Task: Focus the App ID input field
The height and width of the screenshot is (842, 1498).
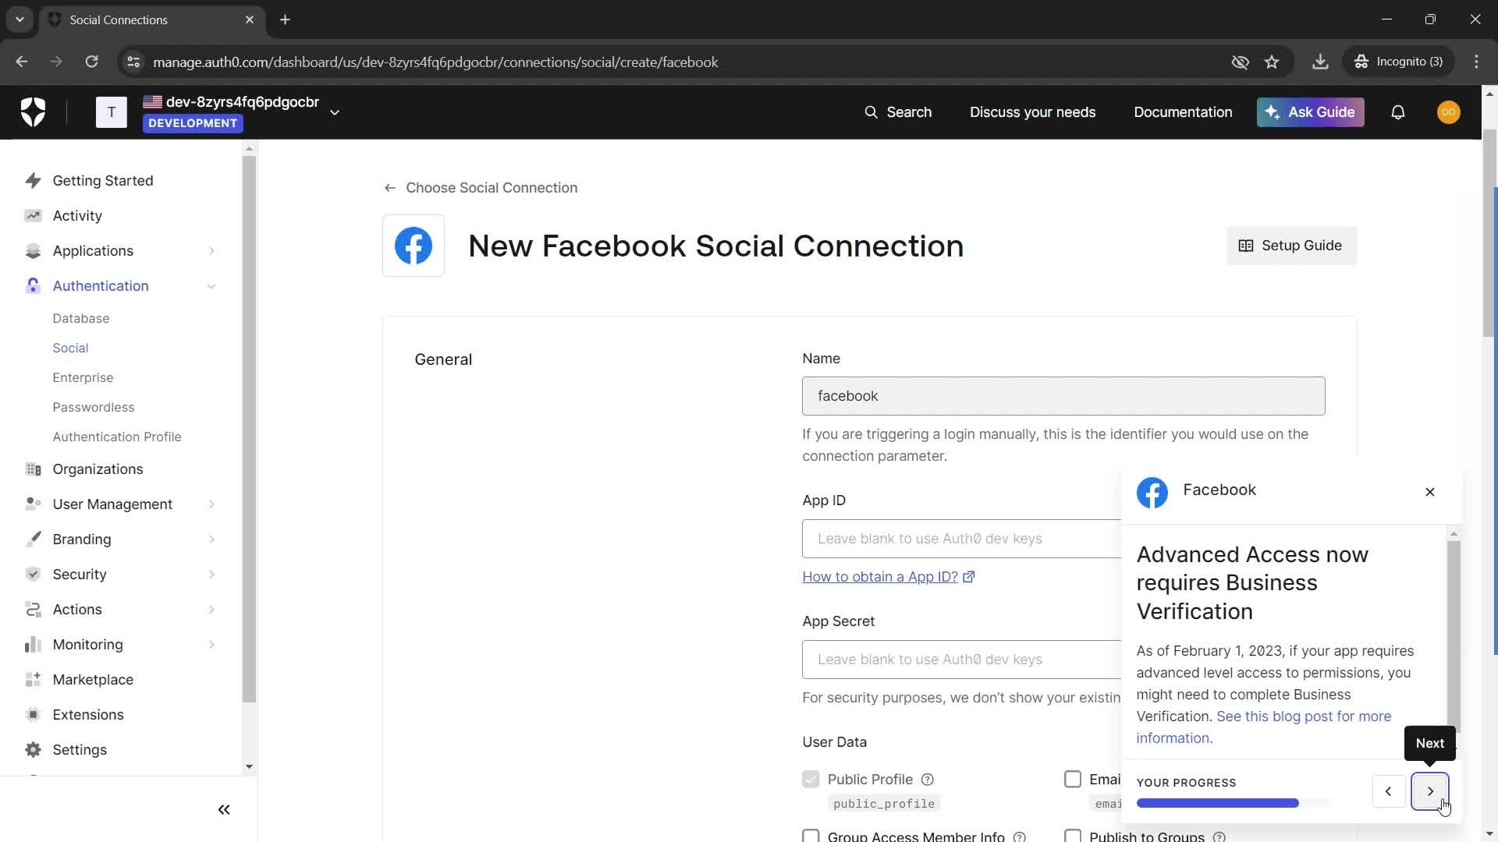Action: [x=961, y=539]
